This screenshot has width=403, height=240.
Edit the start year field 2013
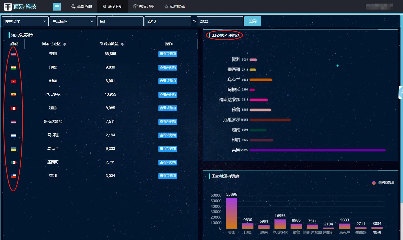(x=168, y=21)
